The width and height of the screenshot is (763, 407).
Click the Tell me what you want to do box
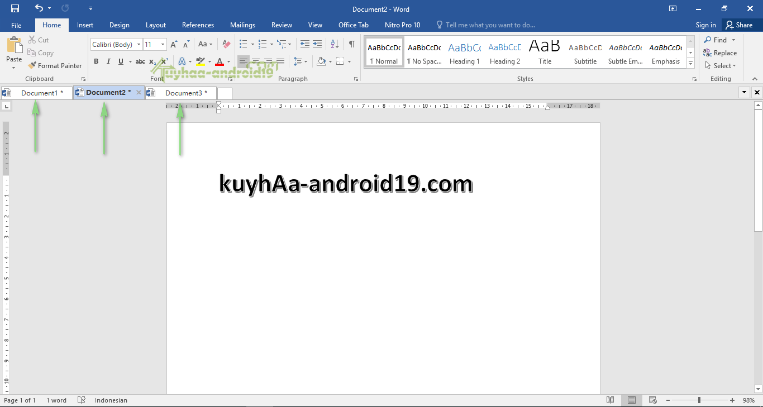(485, 25)
